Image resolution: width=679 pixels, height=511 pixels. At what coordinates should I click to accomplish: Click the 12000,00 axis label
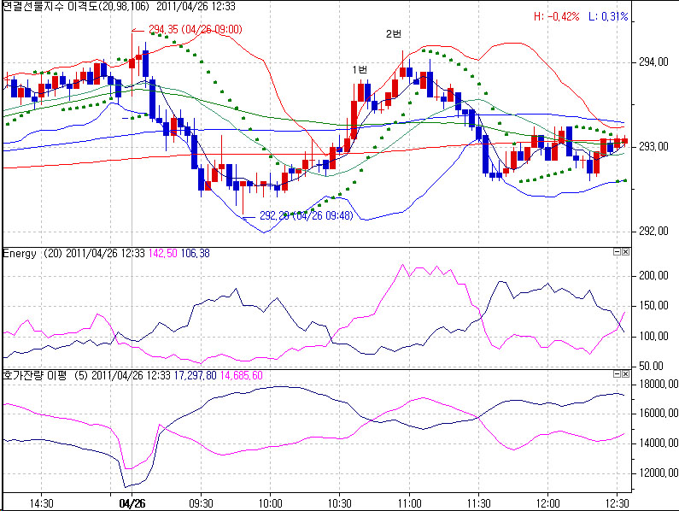click(658, 473)
